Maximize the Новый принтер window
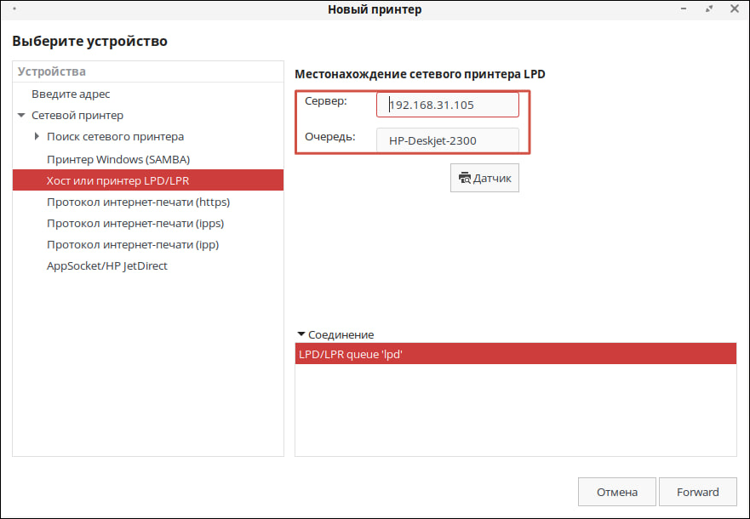The image size is (750, 519). tap(709, 9)
